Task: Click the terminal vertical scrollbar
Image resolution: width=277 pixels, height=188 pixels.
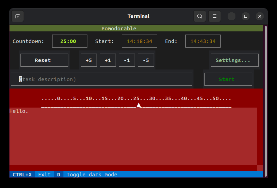Action: click(266, 99)
